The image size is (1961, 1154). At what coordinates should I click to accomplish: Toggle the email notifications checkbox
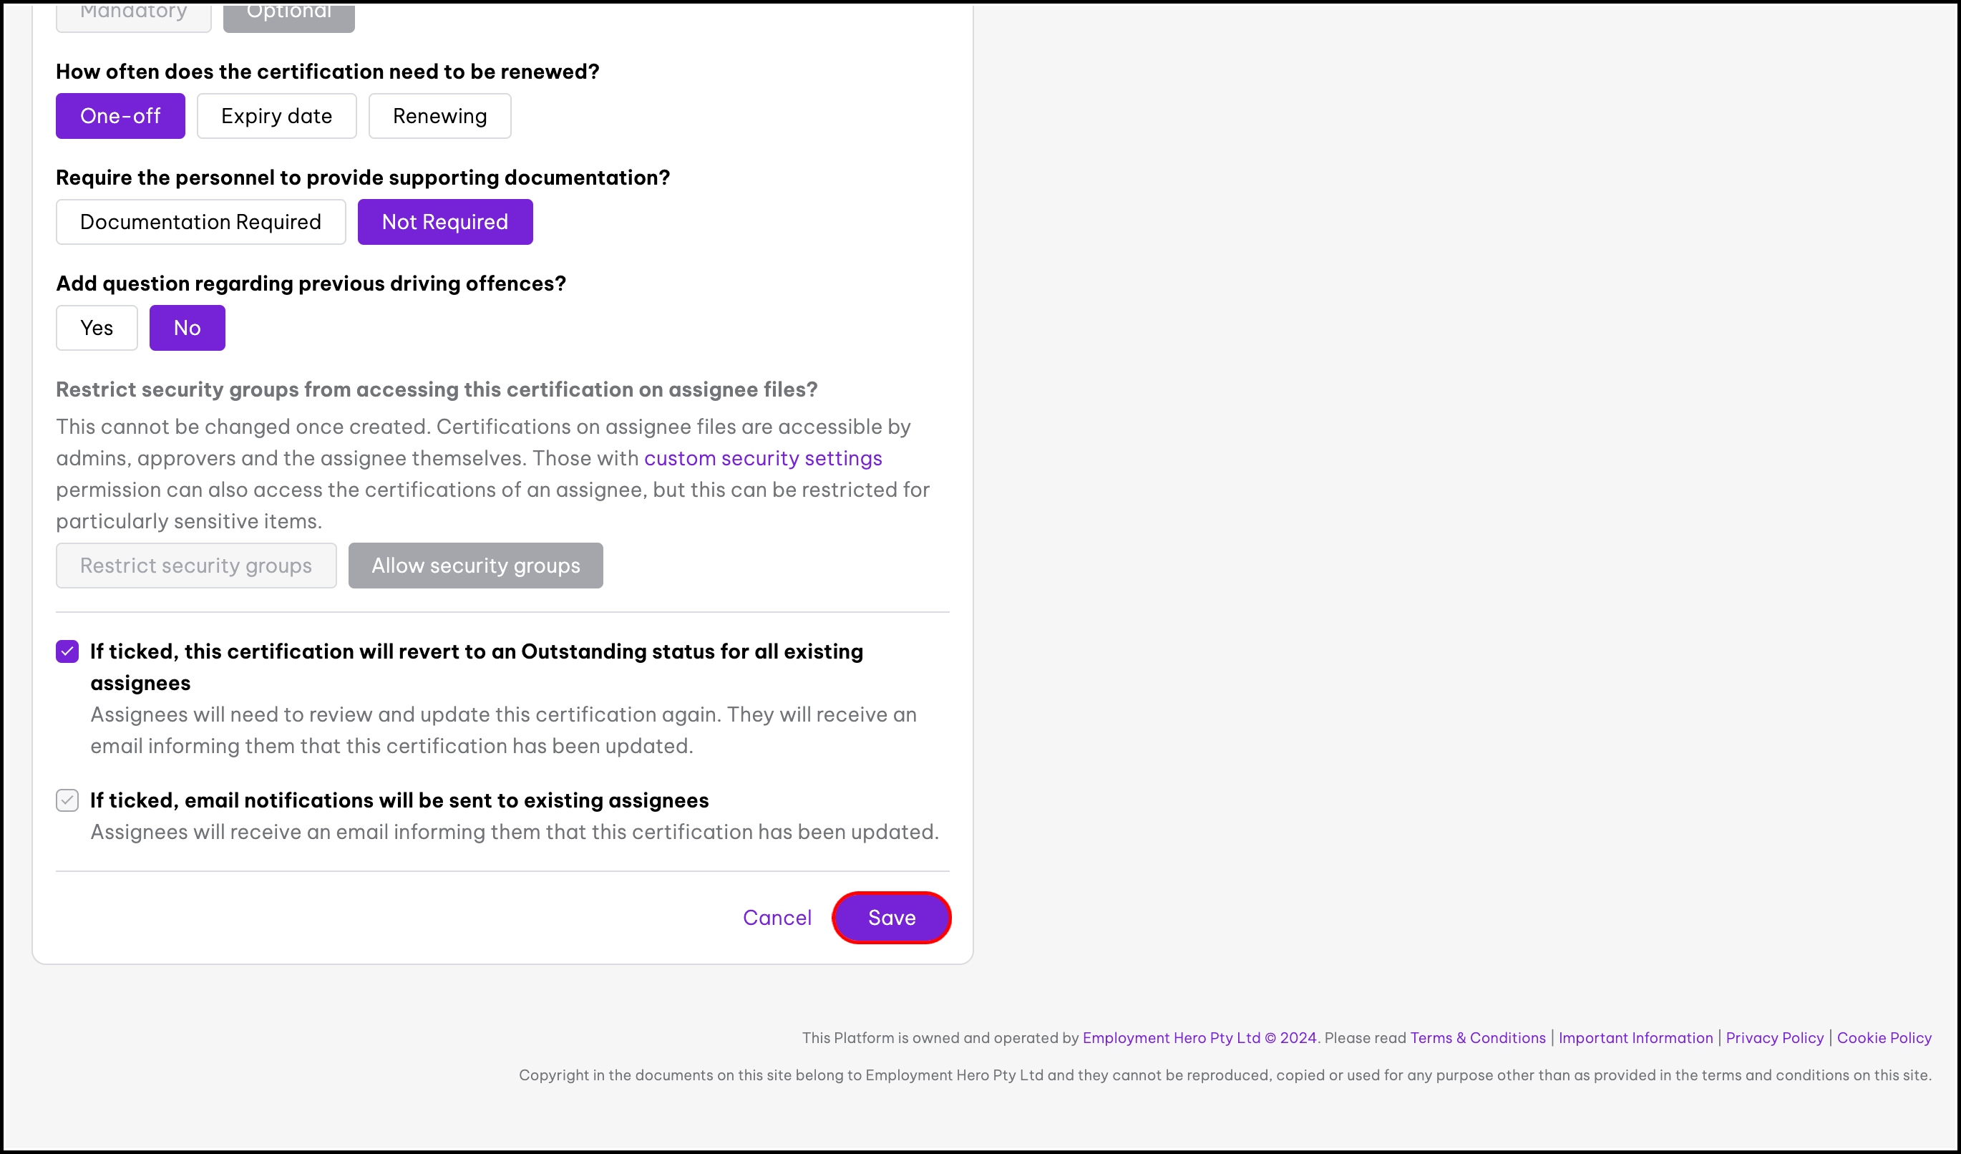tap(68, 801)
